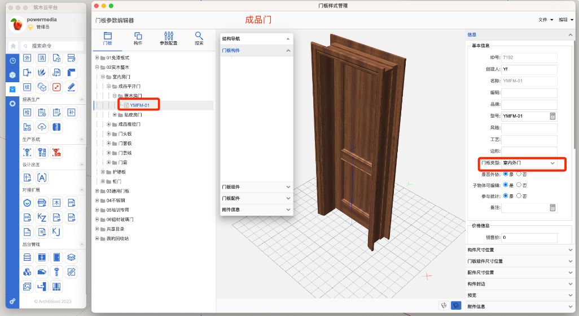Collapse the 报表生产 section
Image resolution: width=579 pixels, height=316 pixels.
point(82,100)
